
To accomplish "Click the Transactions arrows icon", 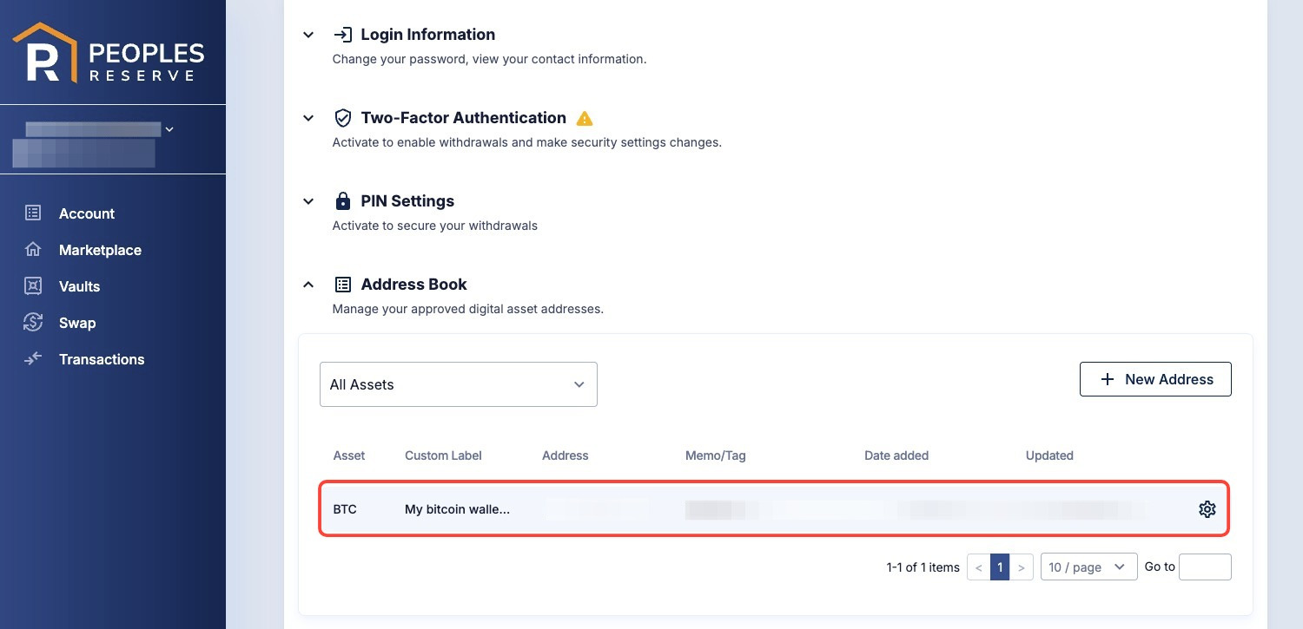I will click(33, 358).
